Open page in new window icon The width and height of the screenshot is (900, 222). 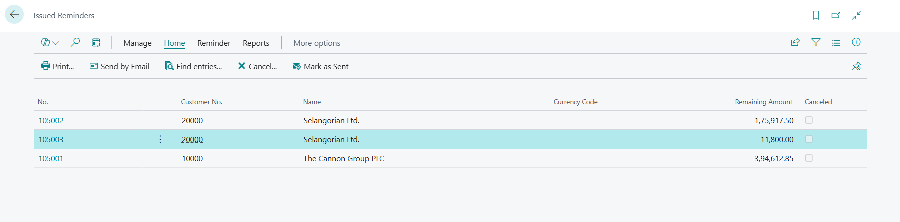(x=836, y=15)
